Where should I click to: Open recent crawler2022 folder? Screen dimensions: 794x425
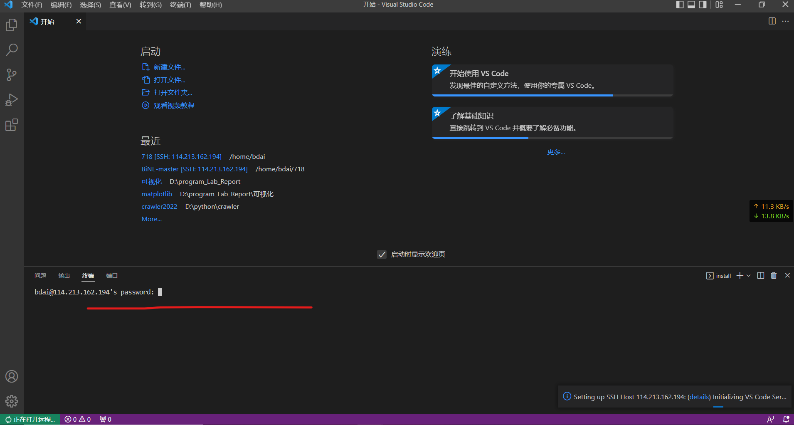click(x=159, y=207)
